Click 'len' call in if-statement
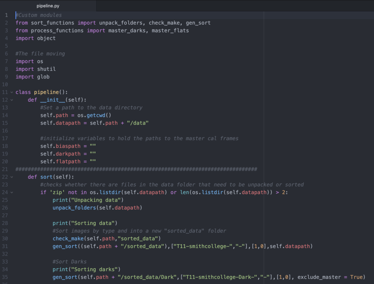Viewport: 374px width, 284px height. click(x=184, y=192)
